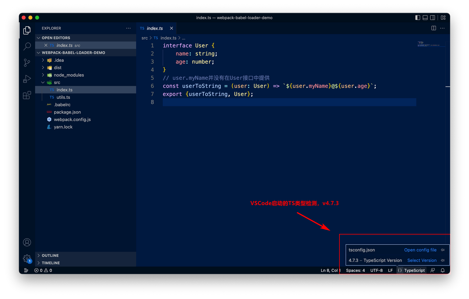Open the Manage gear icon
This screenshot has height=299, width=469.
27,259
